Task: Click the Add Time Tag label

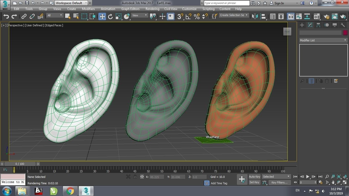Action: (x=219, y=183)
